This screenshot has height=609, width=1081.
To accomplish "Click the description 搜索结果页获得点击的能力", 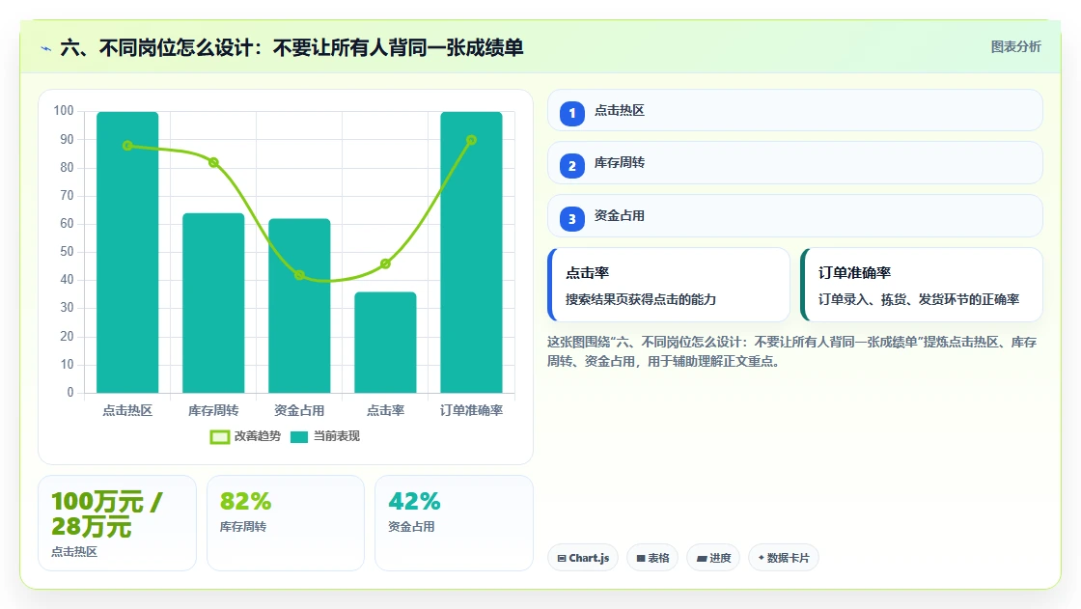I will coord(641,299).
